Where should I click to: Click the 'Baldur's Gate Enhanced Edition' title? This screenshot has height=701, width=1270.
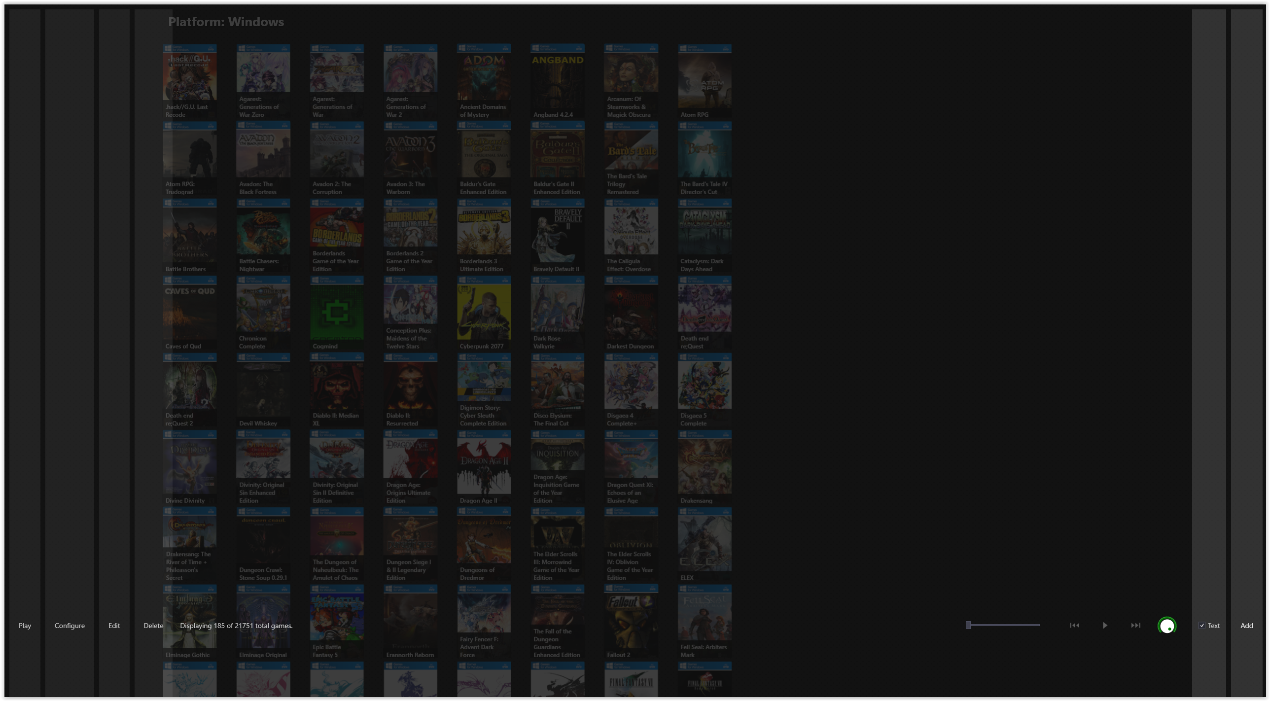pyautogui.click(x=483, y=188)
